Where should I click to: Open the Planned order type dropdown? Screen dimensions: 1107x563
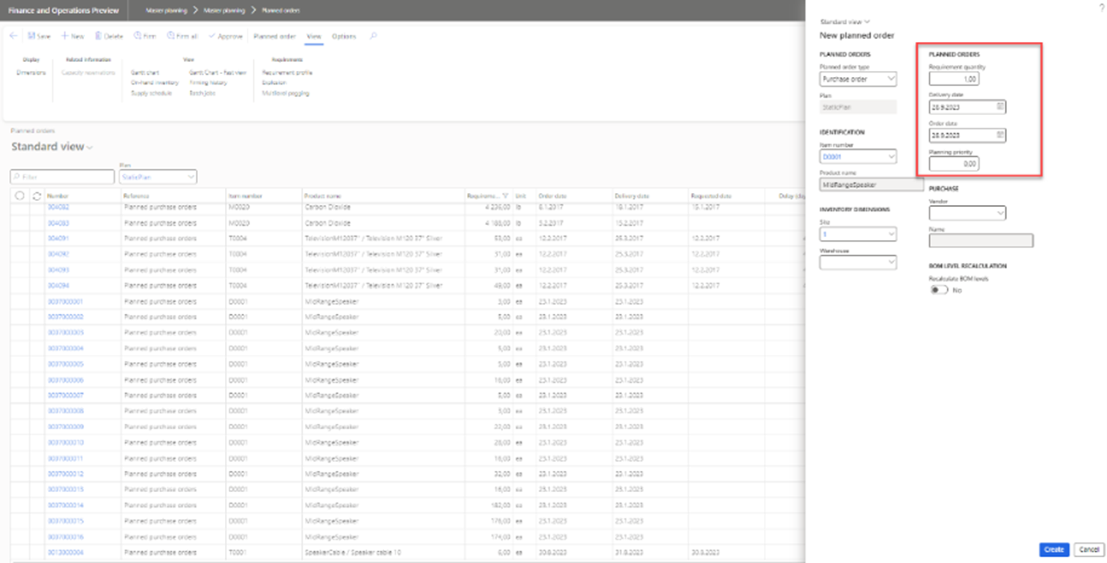(x=858, y=79)
